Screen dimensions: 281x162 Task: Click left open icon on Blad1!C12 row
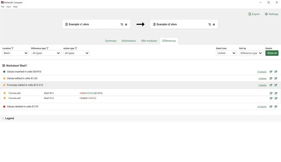pos(271,98)
